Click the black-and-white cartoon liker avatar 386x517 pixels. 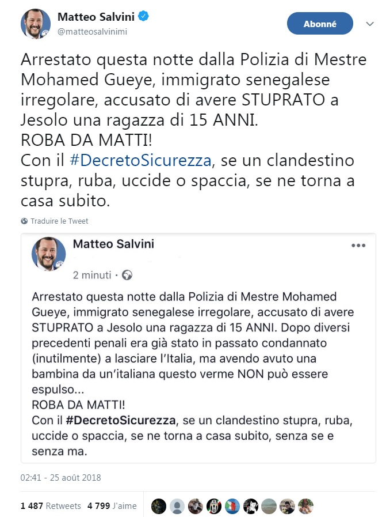coord(251,506)
